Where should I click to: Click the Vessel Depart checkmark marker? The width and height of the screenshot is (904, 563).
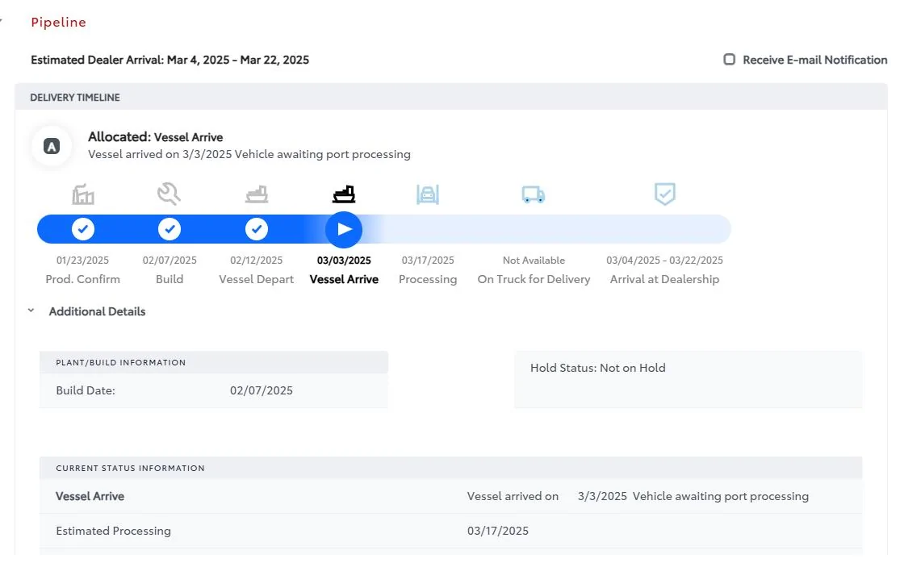[x=257, y=229]
